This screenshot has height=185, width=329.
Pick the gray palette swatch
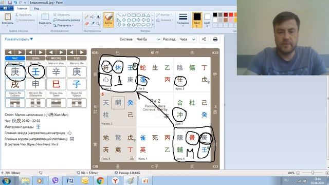[x=221, y=15]
